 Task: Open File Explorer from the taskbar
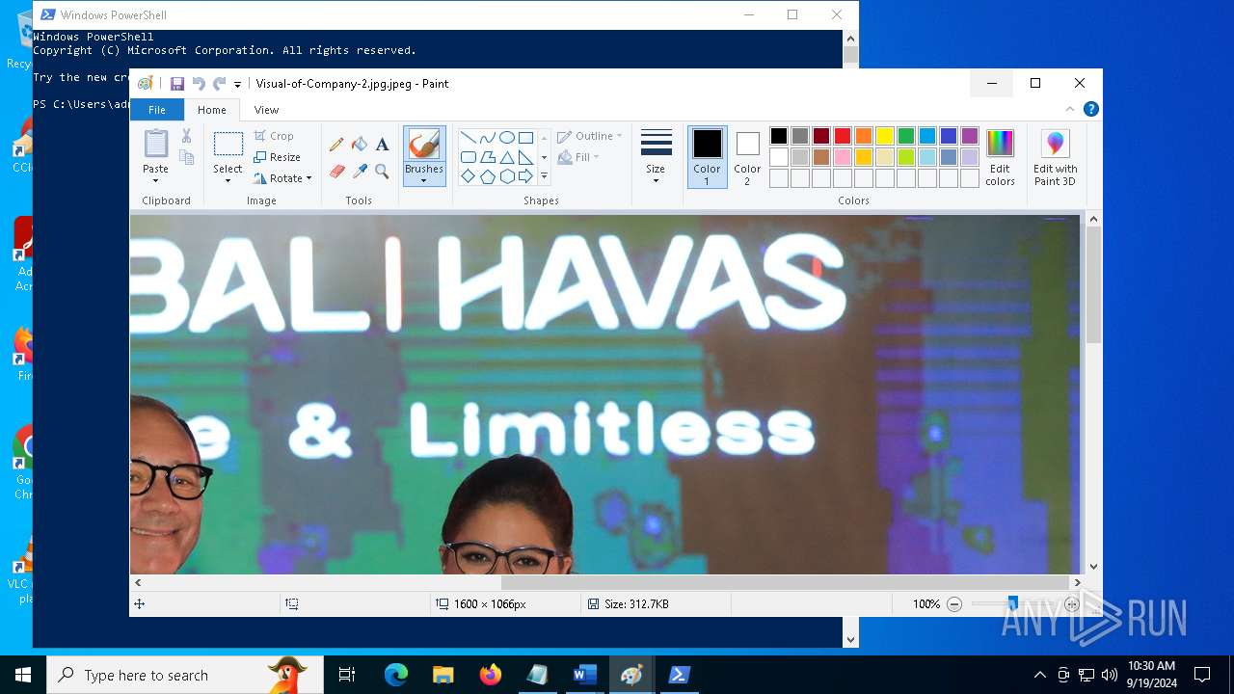pyautogui.click(x=443, y=675)
